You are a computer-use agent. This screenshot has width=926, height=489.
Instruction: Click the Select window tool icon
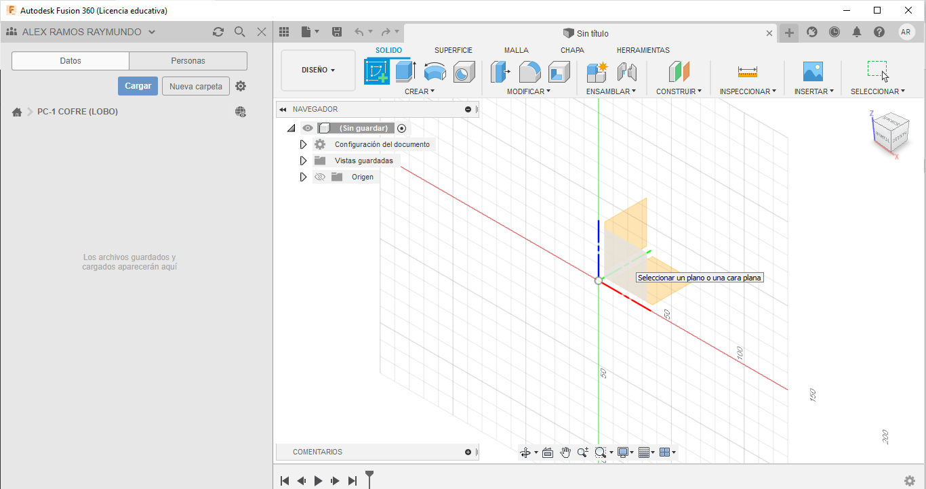(x=877, y=70)
